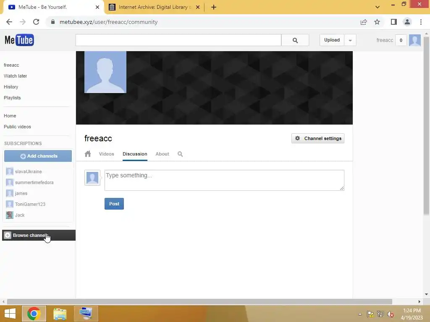This screenshot has height=322, width=430.
Task: Switch to the Videos tab
Action: point(106,154)
